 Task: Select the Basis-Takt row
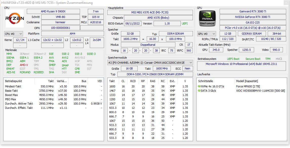click(x=54, y=91)
